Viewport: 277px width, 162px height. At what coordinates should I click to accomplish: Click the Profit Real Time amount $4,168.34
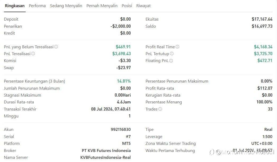coord(263,47)
